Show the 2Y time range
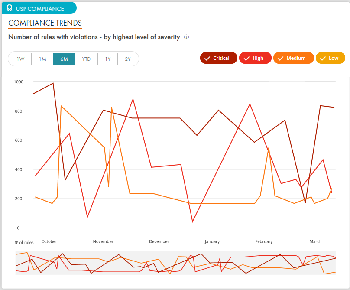The height and width of the screenshot is (290, 350). [x=128, y=59]
